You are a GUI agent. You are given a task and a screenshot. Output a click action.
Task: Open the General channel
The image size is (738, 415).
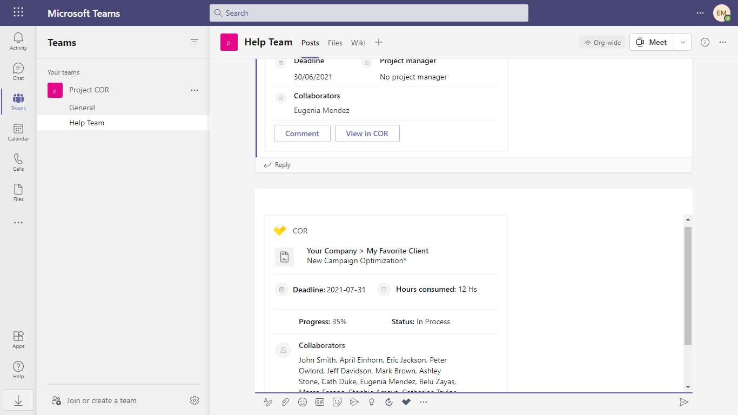tap(82, 108)
